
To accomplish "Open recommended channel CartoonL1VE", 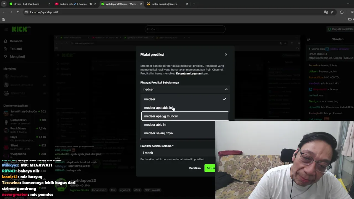I will [24, 122].
